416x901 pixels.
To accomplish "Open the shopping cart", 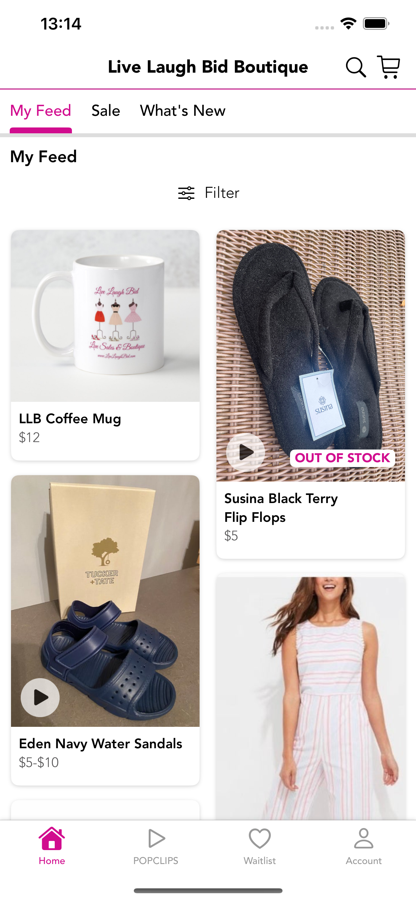I will point(388,67).
